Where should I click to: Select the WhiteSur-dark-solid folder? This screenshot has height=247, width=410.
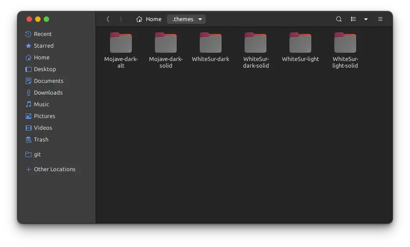(256, 50)
